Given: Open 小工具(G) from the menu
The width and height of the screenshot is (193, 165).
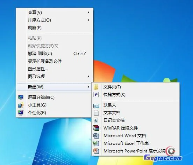Looking at the screenshot, I should pyautogui.click(x=54, y=105).
